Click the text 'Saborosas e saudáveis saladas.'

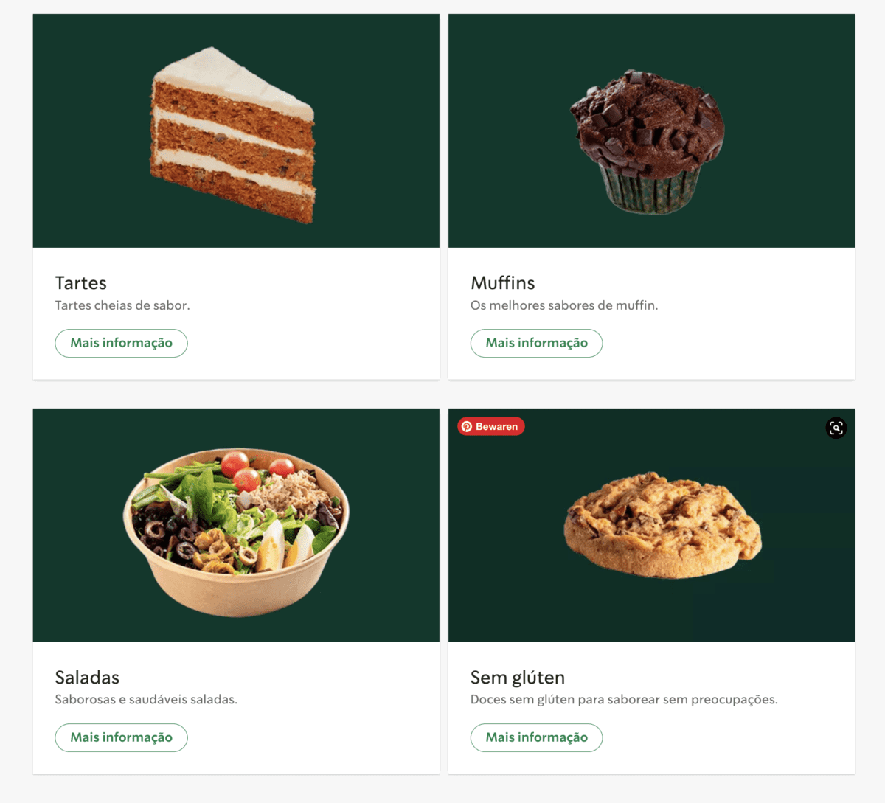pos(146,700)
